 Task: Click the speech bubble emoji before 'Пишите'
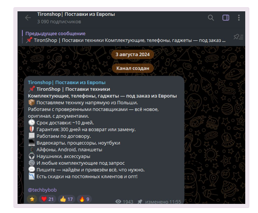point(32,170)
